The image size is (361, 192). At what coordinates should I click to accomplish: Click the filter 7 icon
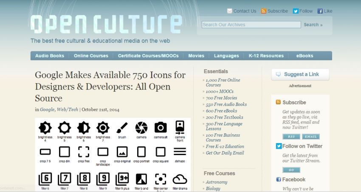(65, 179)
